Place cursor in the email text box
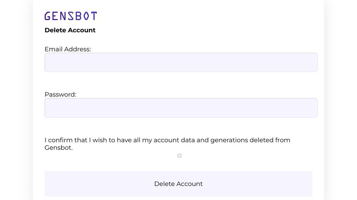This screenshot has width=357, height=200. 181,62
